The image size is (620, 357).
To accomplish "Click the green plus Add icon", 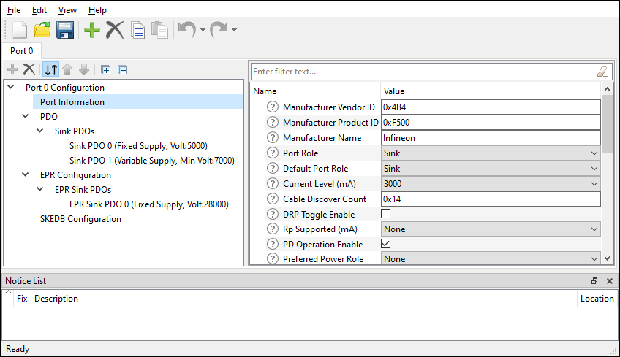I will click(x=91, y=30).
